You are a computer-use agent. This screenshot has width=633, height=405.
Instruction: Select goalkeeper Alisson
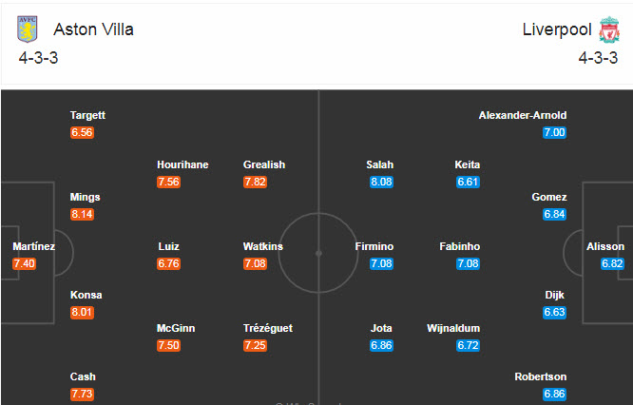605,246
